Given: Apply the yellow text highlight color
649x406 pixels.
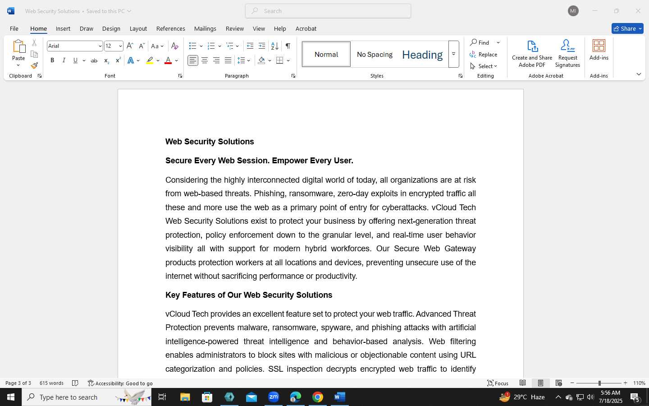Looking at the screenshot, I should point(150,60).
